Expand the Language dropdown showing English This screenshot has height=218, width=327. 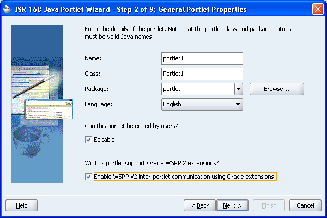click(x=202, y=104)
